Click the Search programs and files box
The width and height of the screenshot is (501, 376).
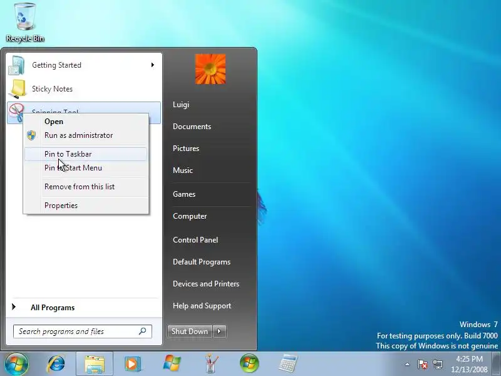[x=83, y=332]
